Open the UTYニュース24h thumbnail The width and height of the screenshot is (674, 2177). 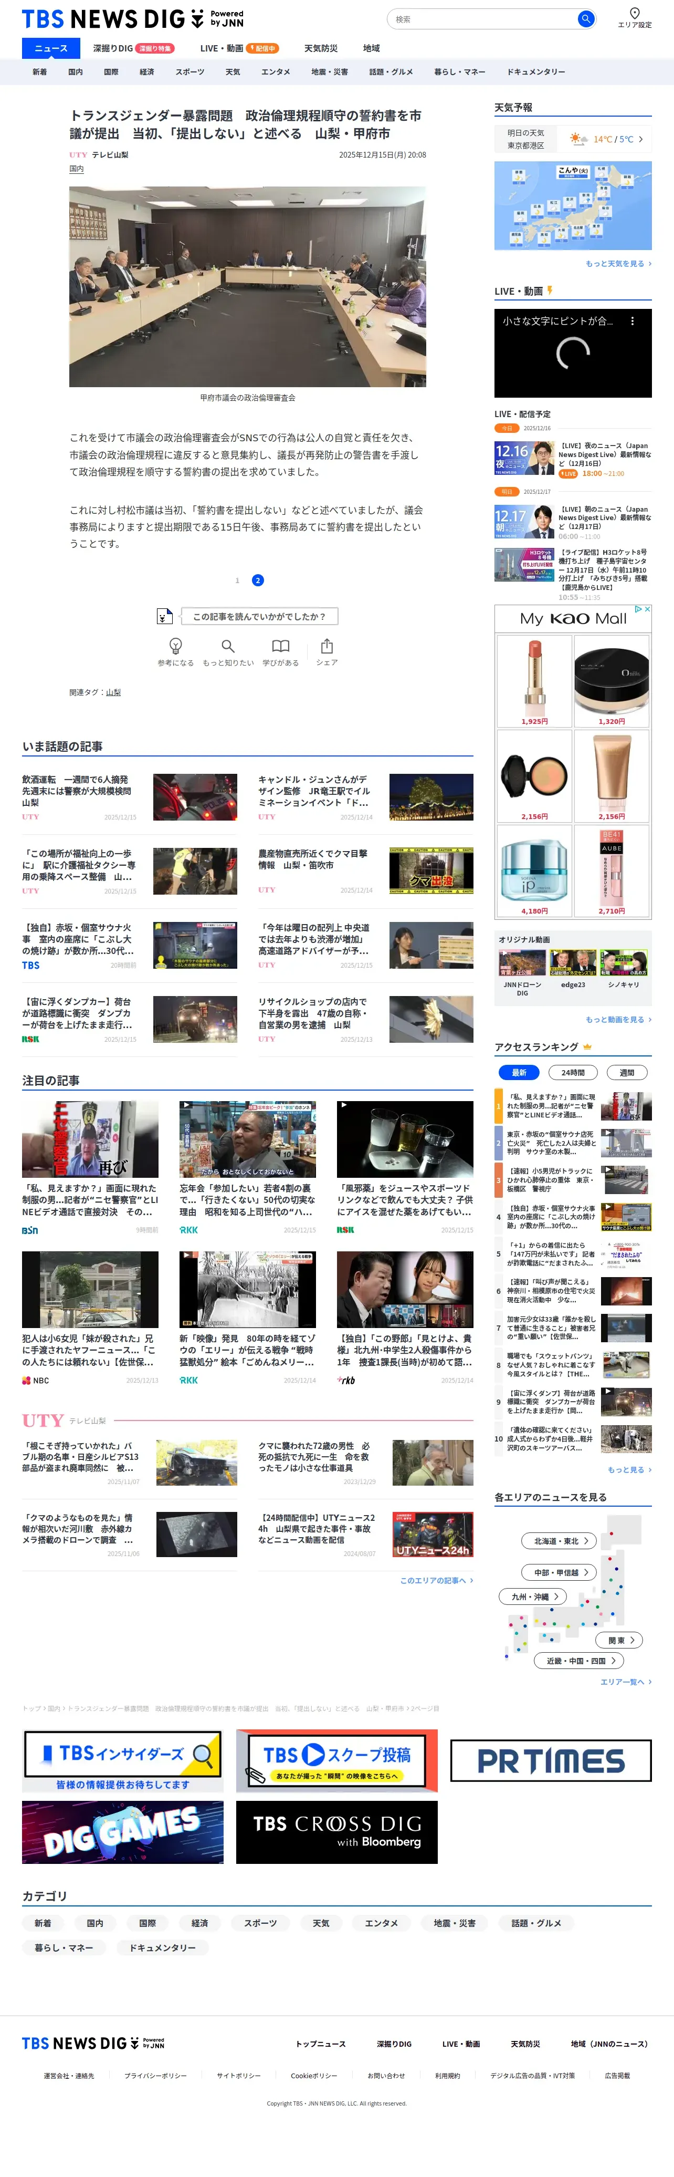click(431, 1534)
